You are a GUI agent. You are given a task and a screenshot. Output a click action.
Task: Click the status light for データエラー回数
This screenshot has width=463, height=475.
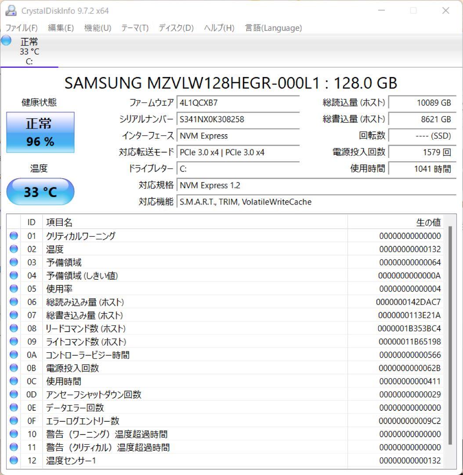click(x=13, y=408)
